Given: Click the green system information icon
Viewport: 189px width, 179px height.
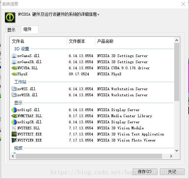Looking at the screenshot, I should pos(10,18).
